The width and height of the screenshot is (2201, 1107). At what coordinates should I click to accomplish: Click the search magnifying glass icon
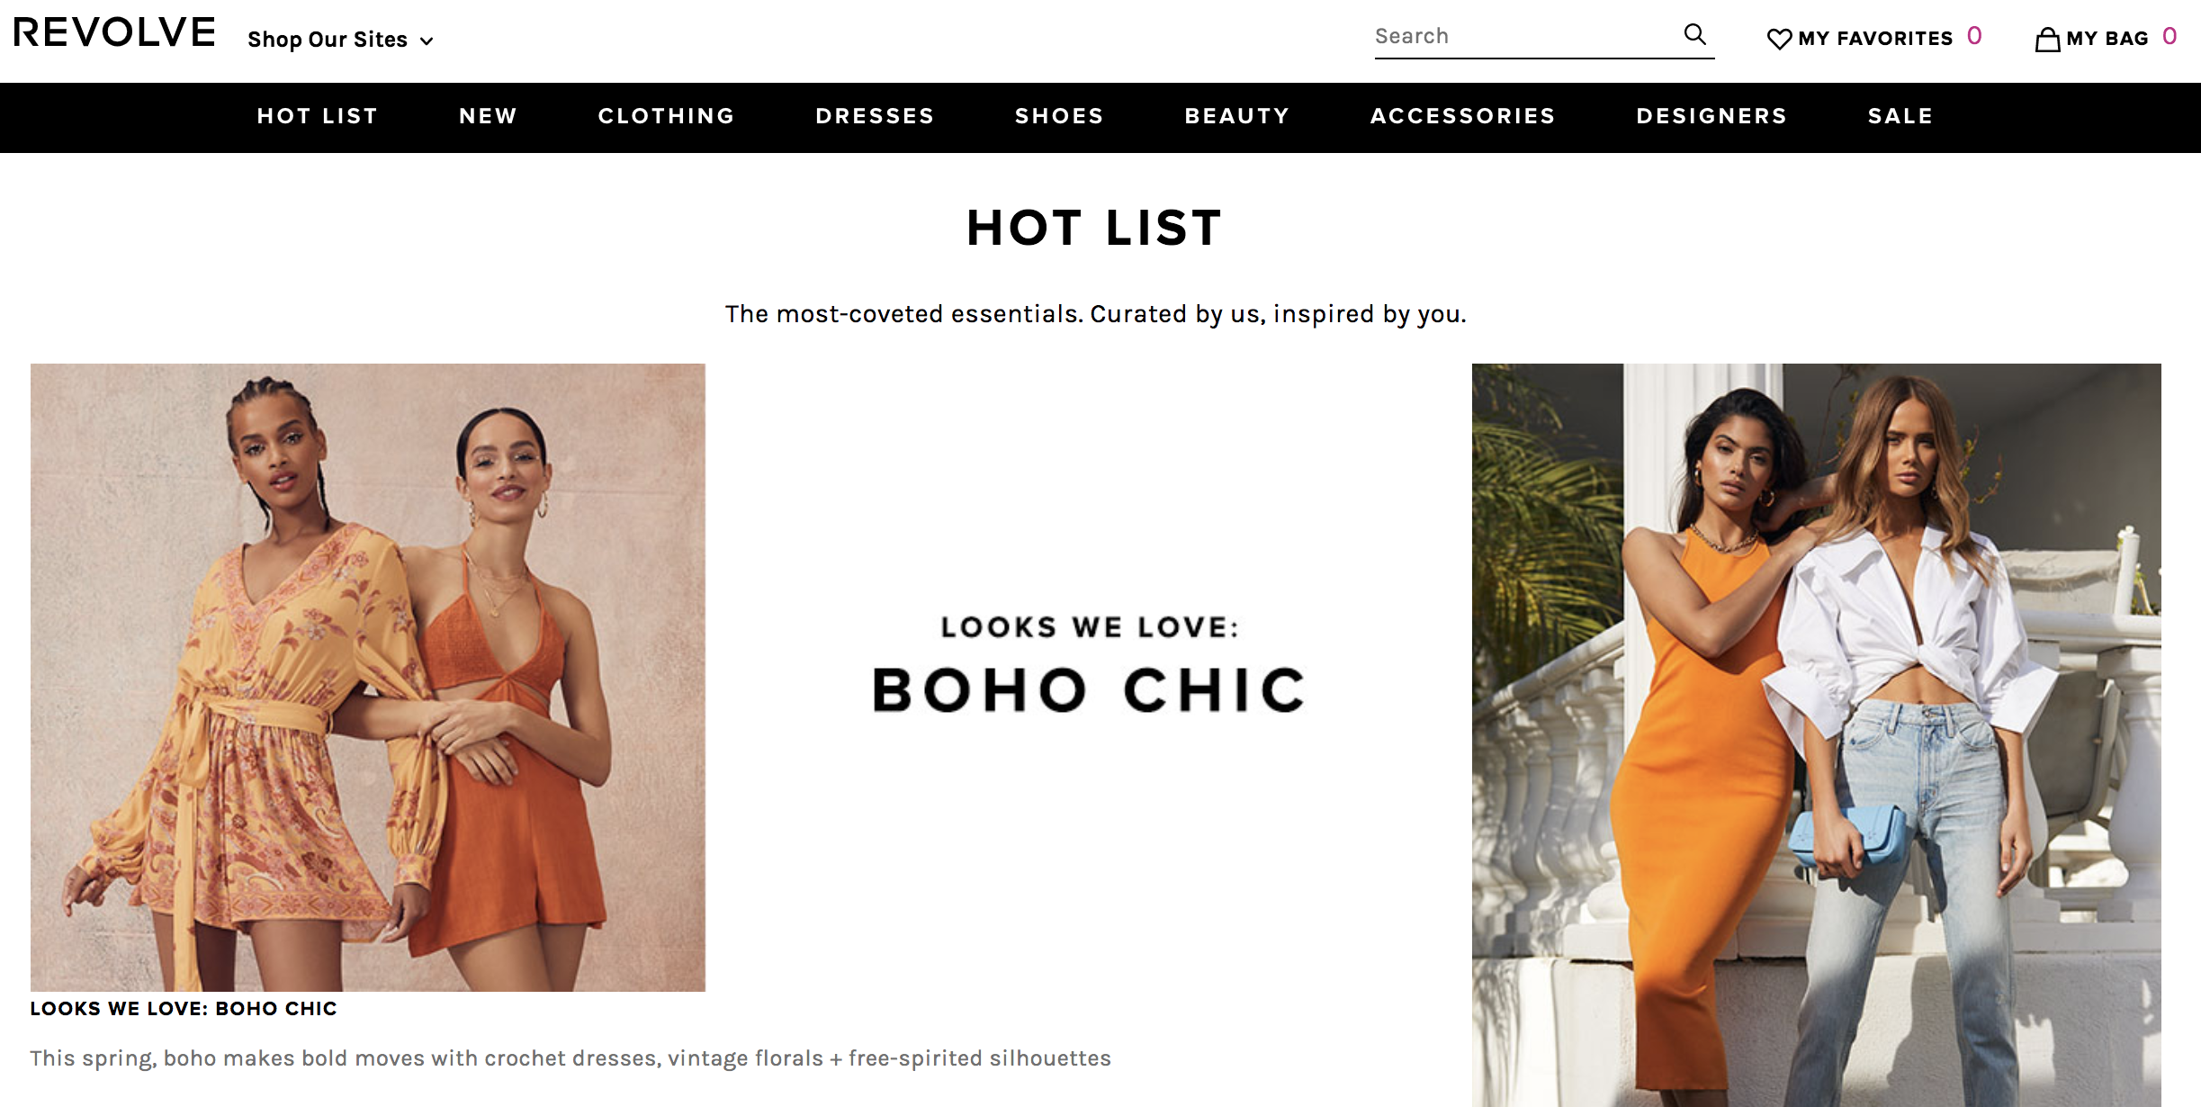1694,34
